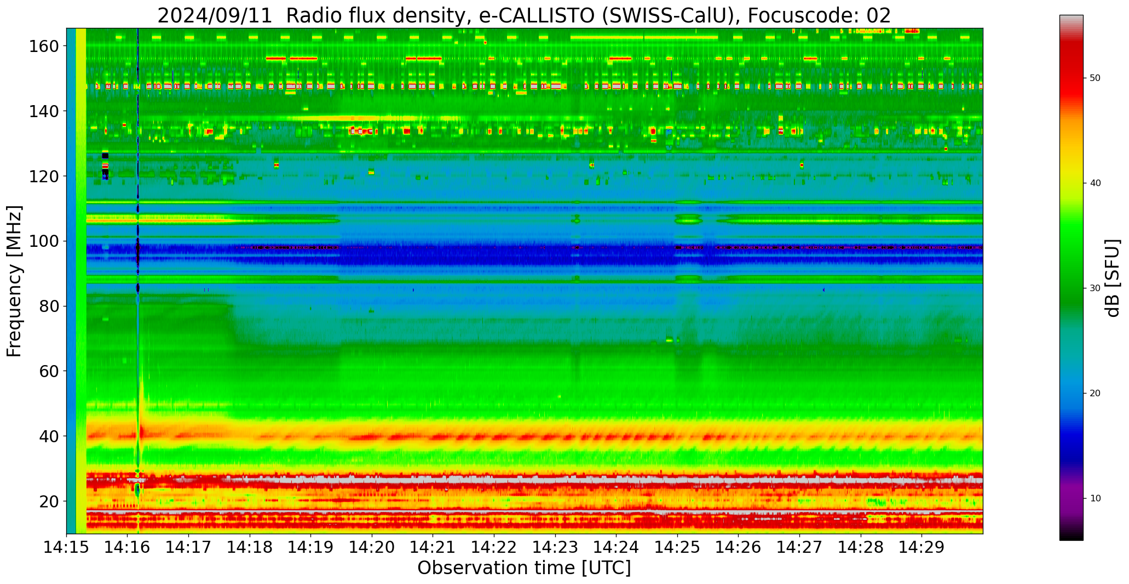Click the 14:20 time tick label
Screen dimensions: 1129x584
point(372,547)
